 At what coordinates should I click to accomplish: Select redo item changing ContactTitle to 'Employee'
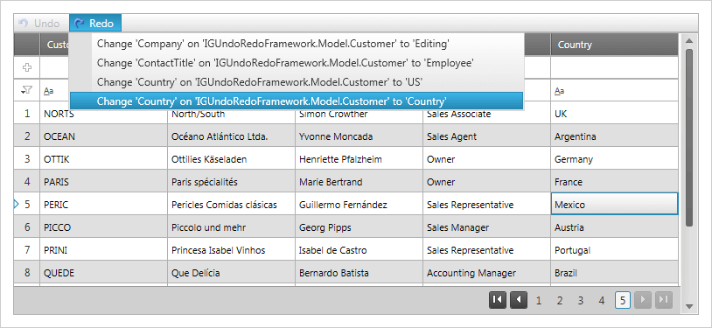[x=297, y=63]
